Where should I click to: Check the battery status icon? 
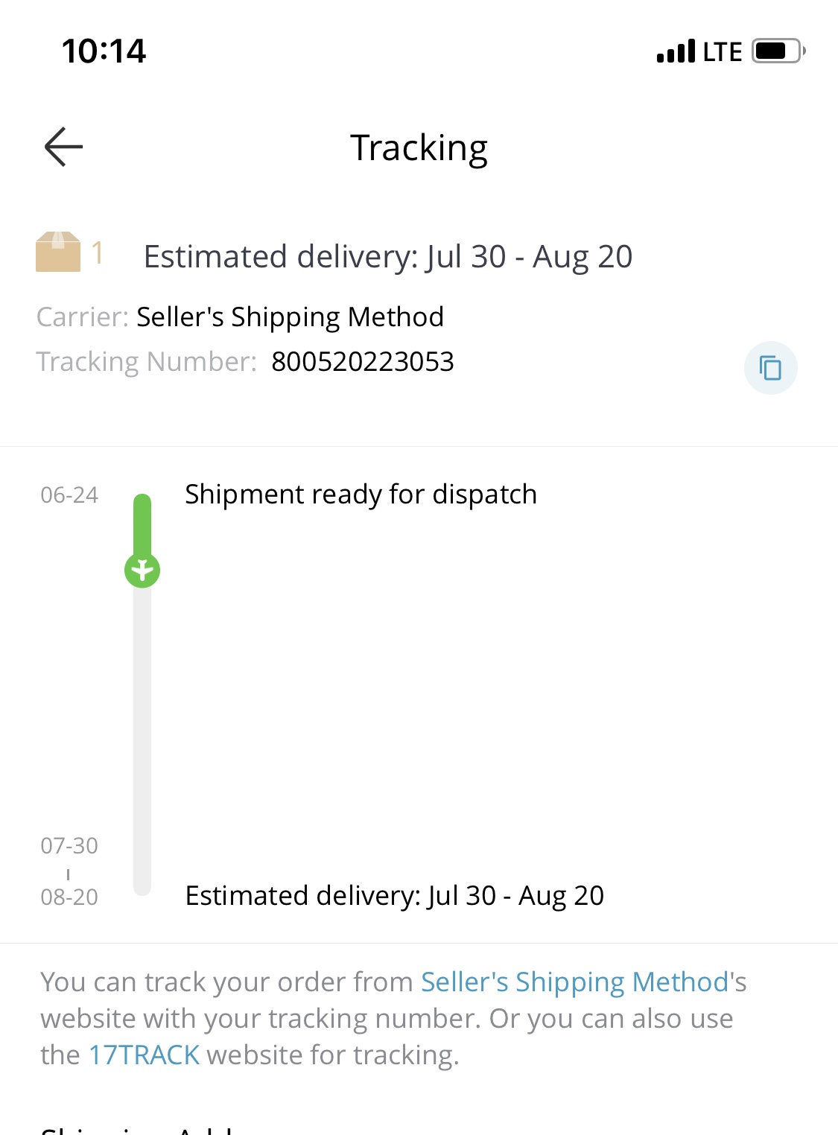click(x=779, y=51)
